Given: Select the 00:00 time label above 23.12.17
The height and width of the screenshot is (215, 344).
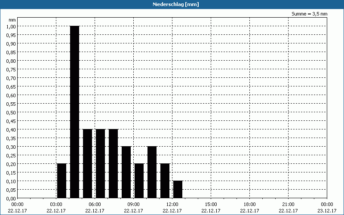Looking at the screenshot, I should click(x=327, y=205).
